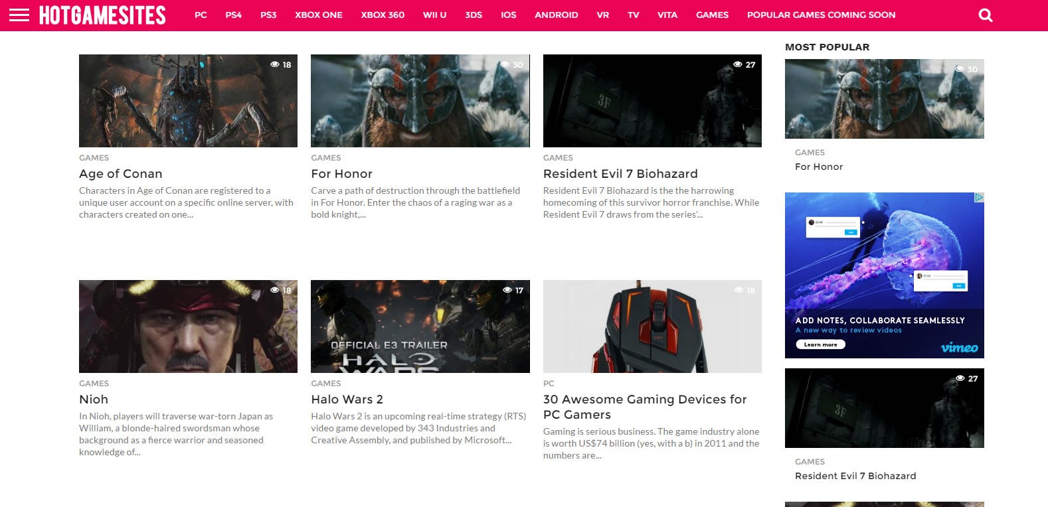Image resolution: width=1048 pixels, height=507 pixels.
Task: Click the Halo Wars 2 description text
Action: pos(418,428)
